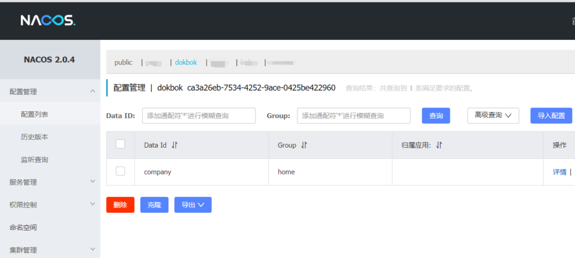
Task: Click the 克隆 button
Action: (x=154, y=205)
